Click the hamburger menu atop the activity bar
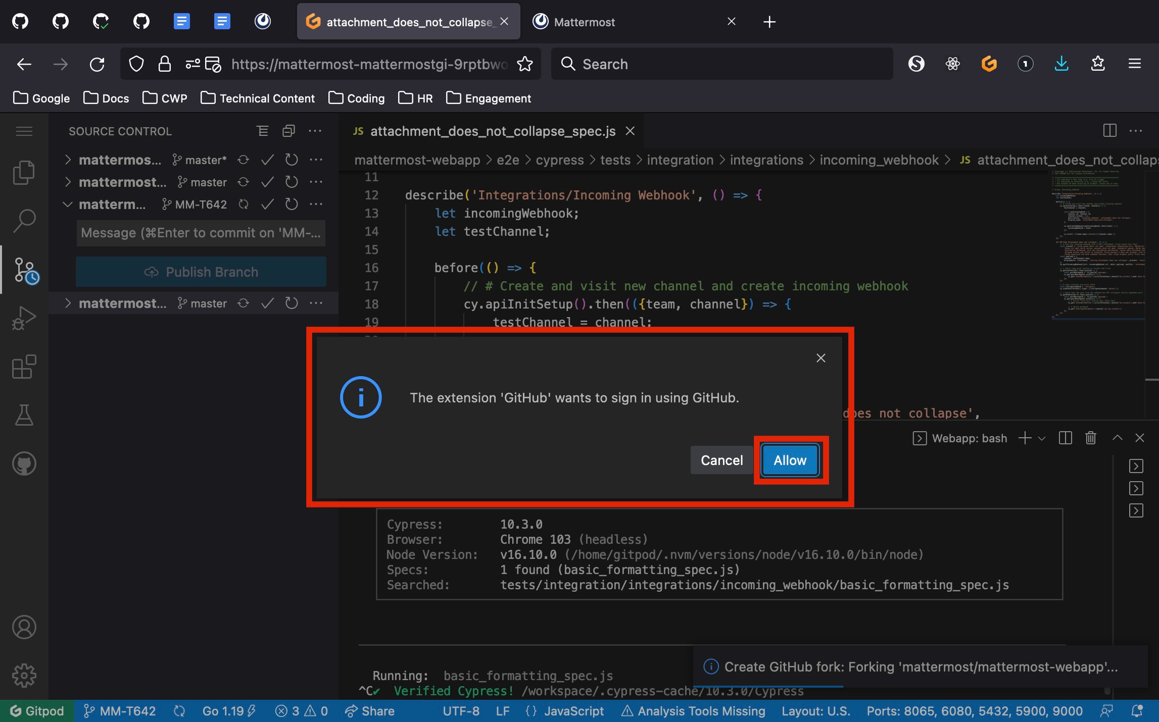The image size is (1159, 722). (24, 131)
